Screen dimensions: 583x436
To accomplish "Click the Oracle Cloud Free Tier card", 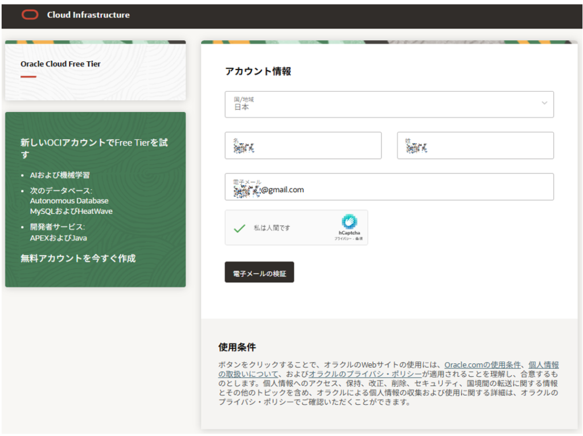I will 95,70.
